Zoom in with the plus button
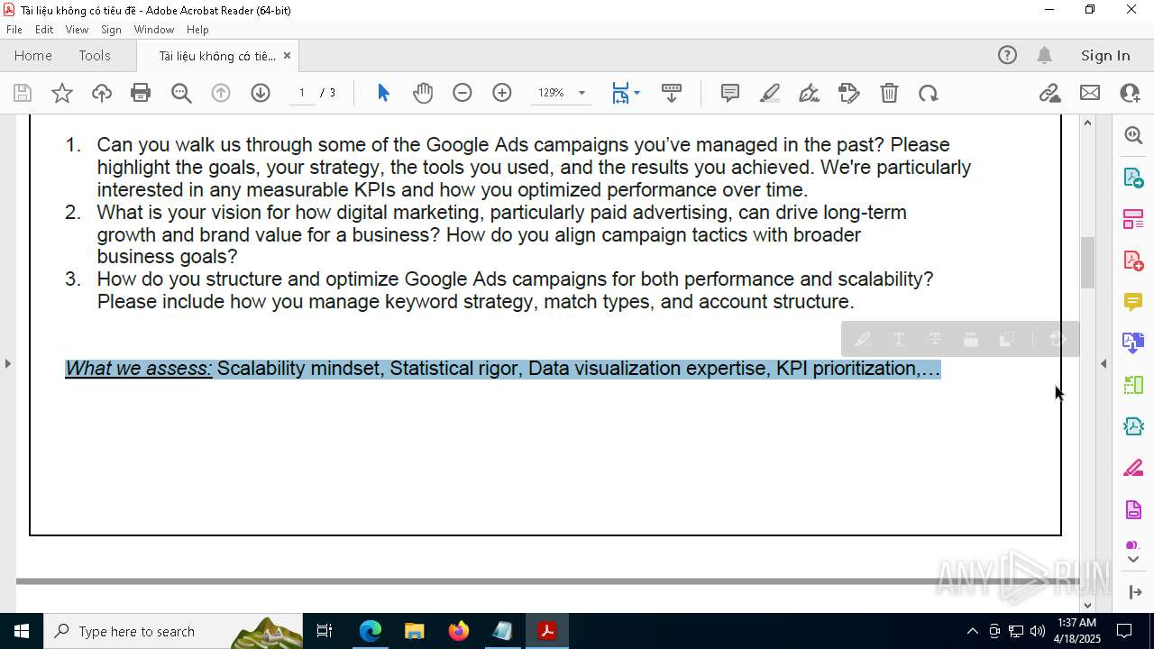Image resolution: width=1154 pixels, height=649 pixels. (x=502, y=93)
